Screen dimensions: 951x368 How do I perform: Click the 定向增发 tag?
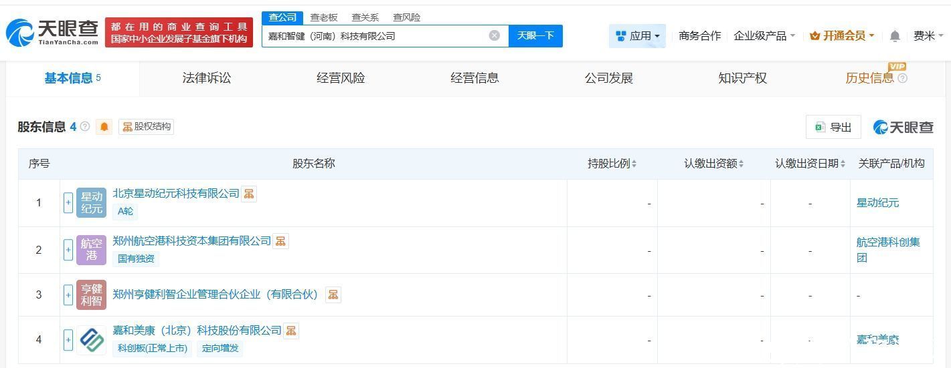pos(220,348)
